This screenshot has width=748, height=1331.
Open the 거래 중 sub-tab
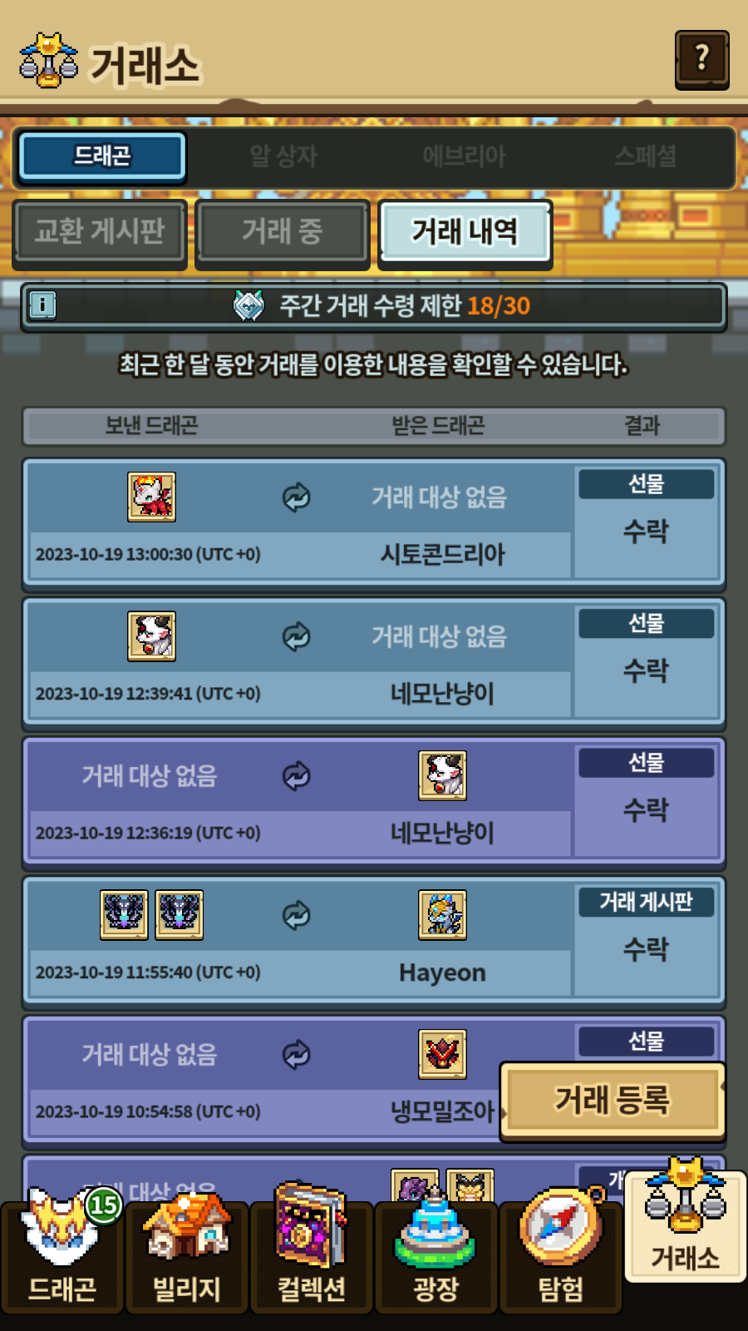click(283, 231)
